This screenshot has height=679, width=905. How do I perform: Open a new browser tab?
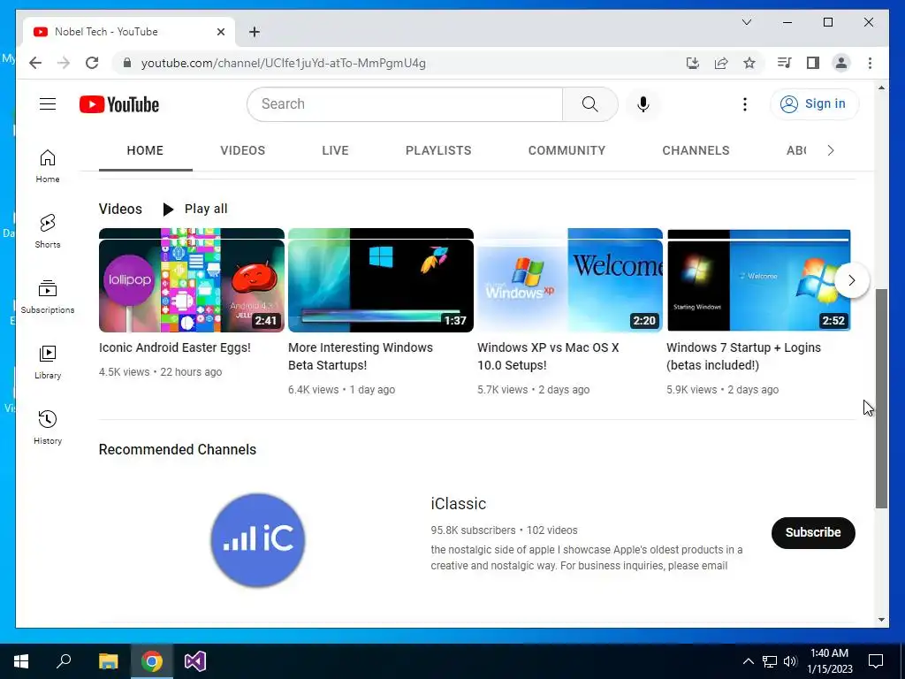click(x=254, y=32)
